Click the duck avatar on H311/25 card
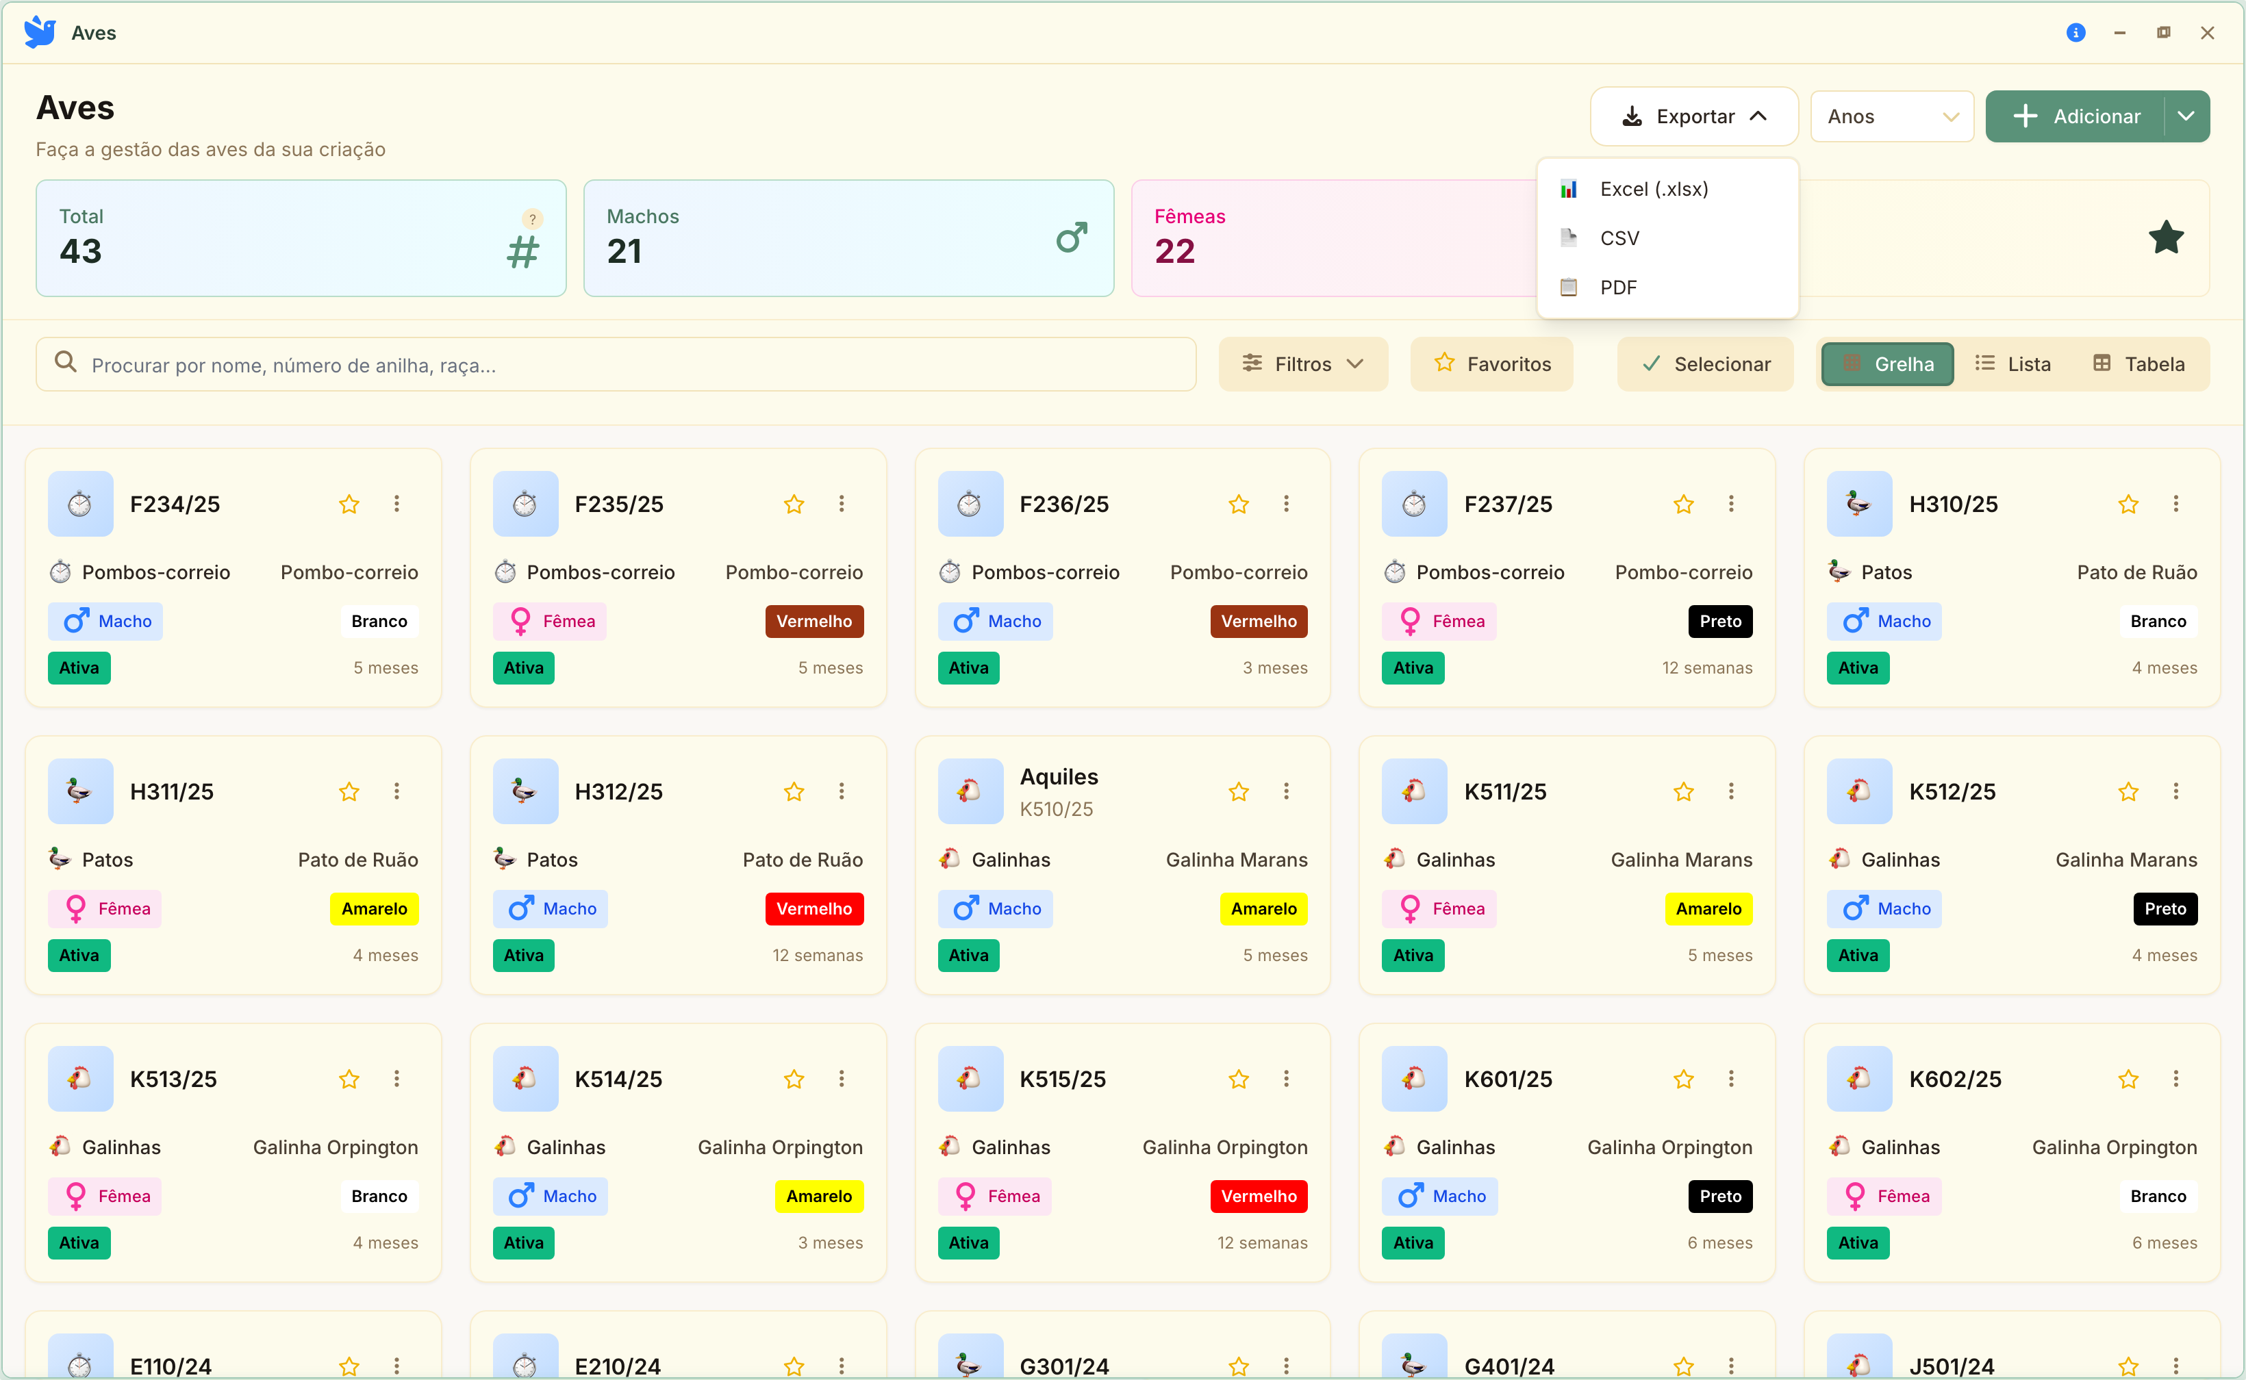 tap(80, 791)
